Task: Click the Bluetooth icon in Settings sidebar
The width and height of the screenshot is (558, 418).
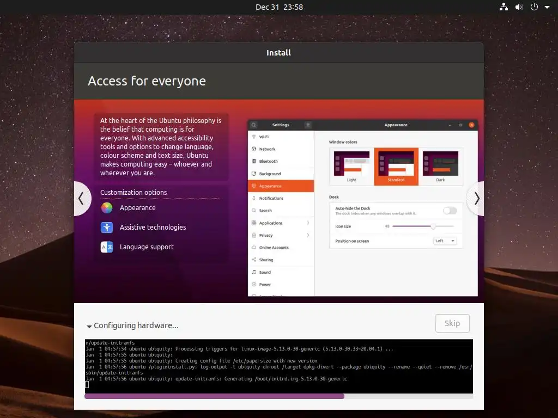Action: point(254,161)
